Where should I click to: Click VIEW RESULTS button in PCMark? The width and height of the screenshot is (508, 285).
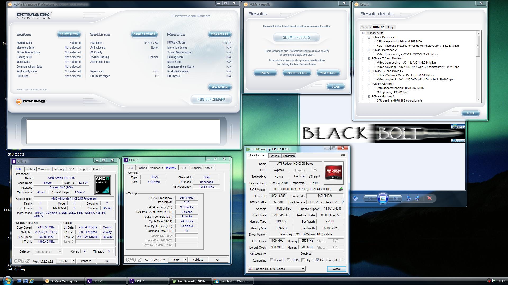(219, 34)
